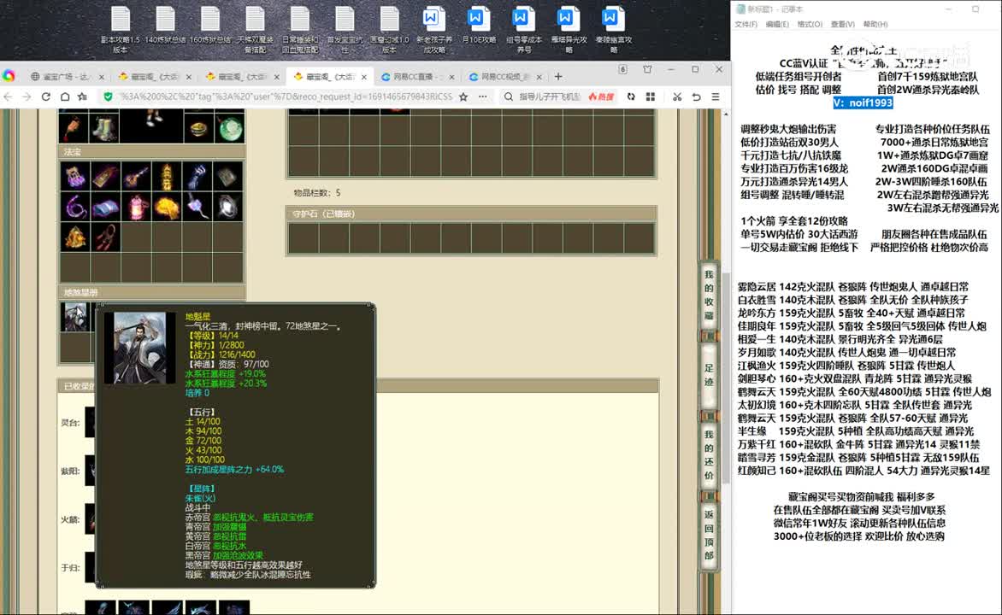Select the green jade orb equipment icon
The width and height of the screenshot is (1002, 615).
click(x=229, y=126)
